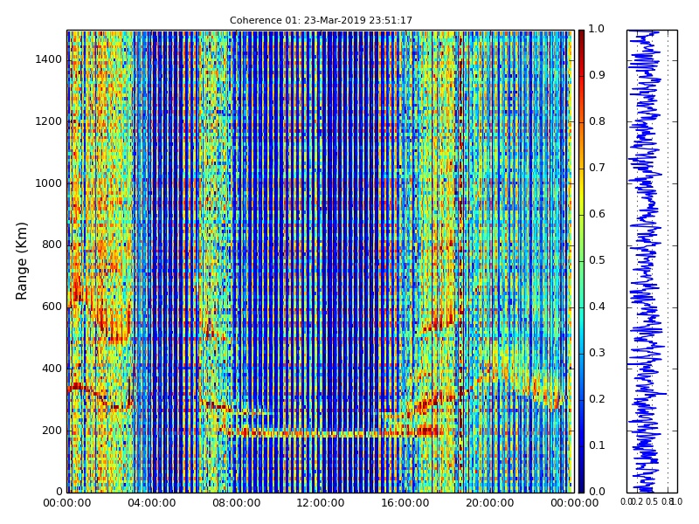Image resolution: width=699 pixels, height=524 pixels.
Task: Click the 20:00:00 time axis label
Action: coord(490,504)
